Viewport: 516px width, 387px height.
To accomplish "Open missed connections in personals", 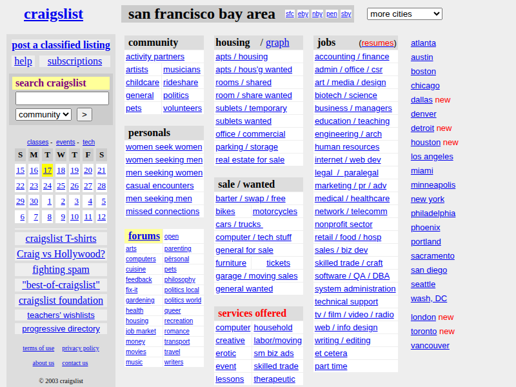I will [163, 212].
